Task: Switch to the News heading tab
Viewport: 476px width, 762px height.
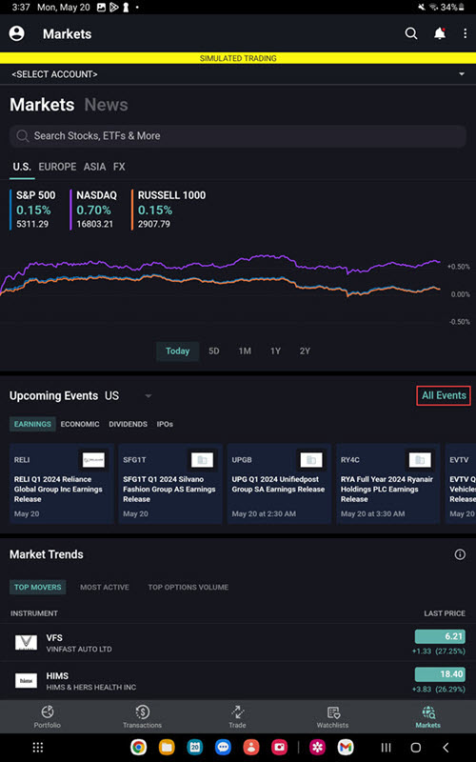Action: (106, 105)
